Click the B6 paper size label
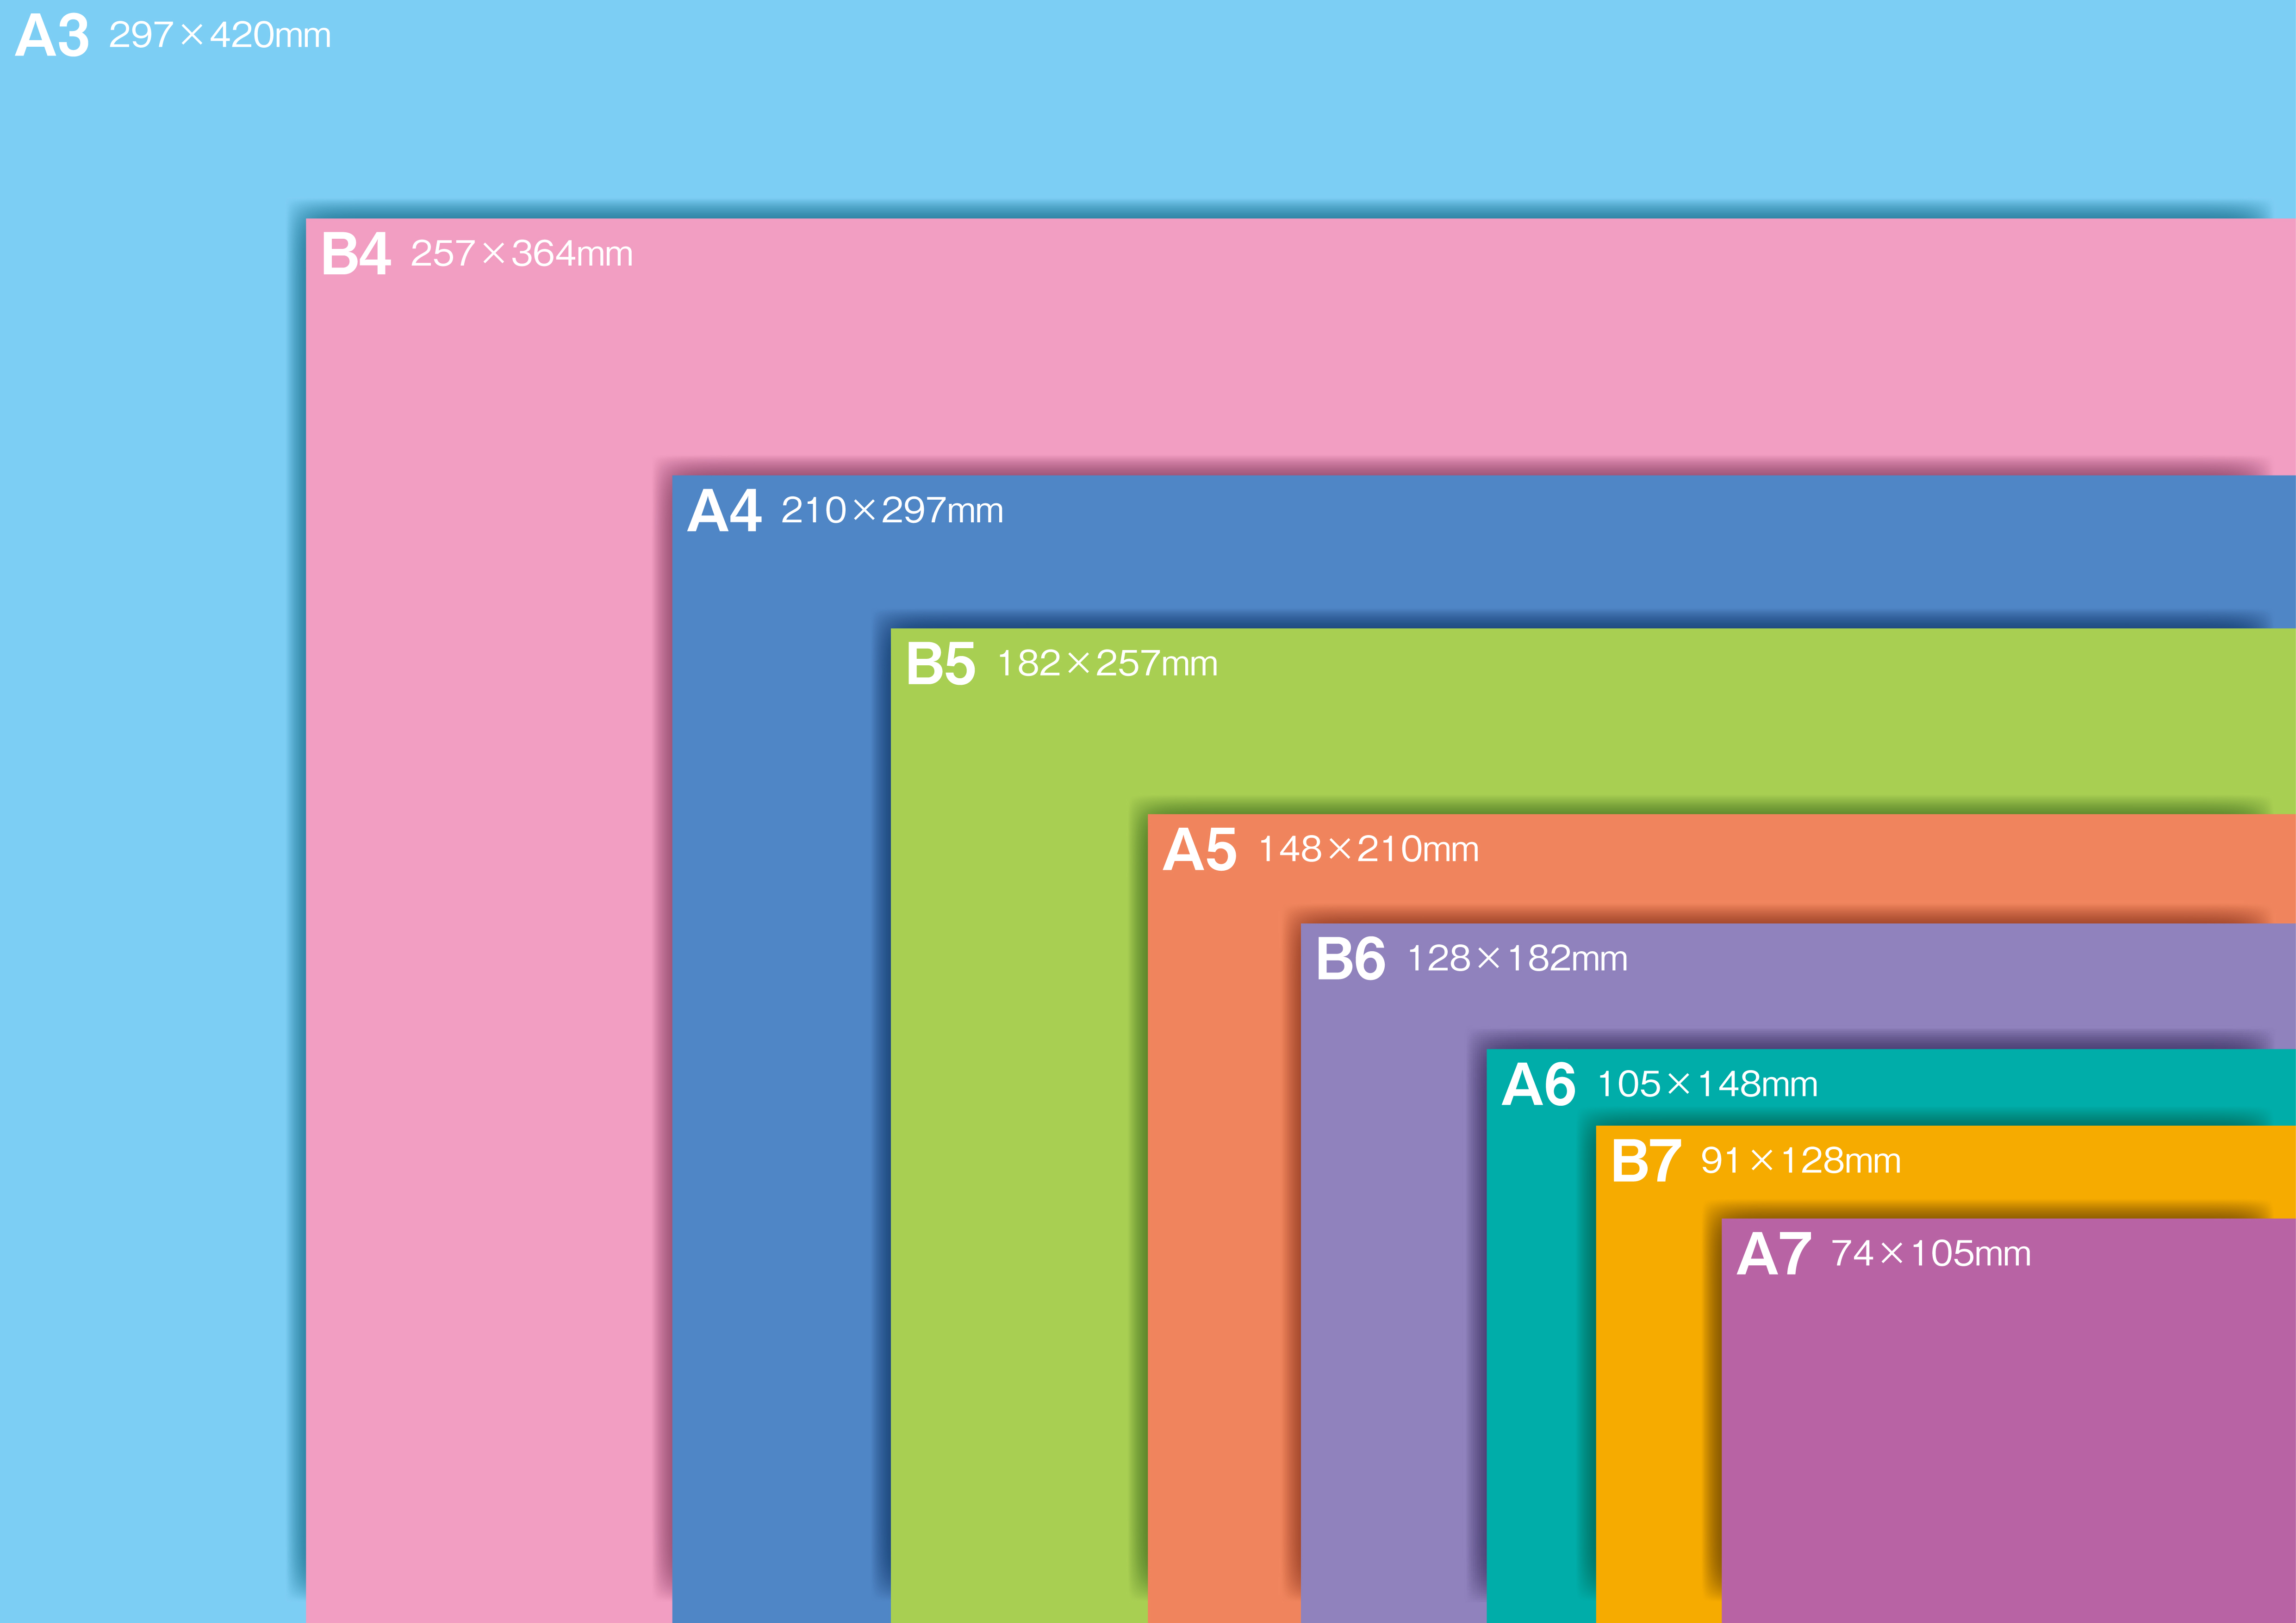Viewport: 2296px width, 1623px height. click(x=1351, y=960)
